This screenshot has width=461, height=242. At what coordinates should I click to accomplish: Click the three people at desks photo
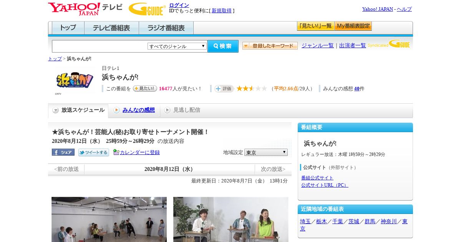tap(230, 219)
